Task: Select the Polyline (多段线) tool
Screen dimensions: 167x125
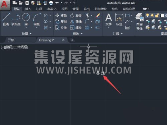Action: 16,19
